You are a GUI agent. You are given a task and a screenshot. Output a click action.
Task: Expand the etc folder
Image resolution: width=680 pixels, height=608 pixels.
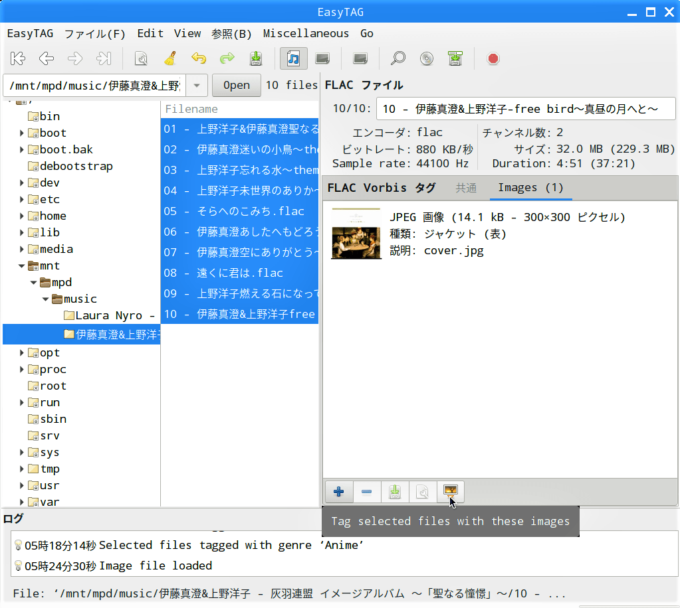coord(21,199)
